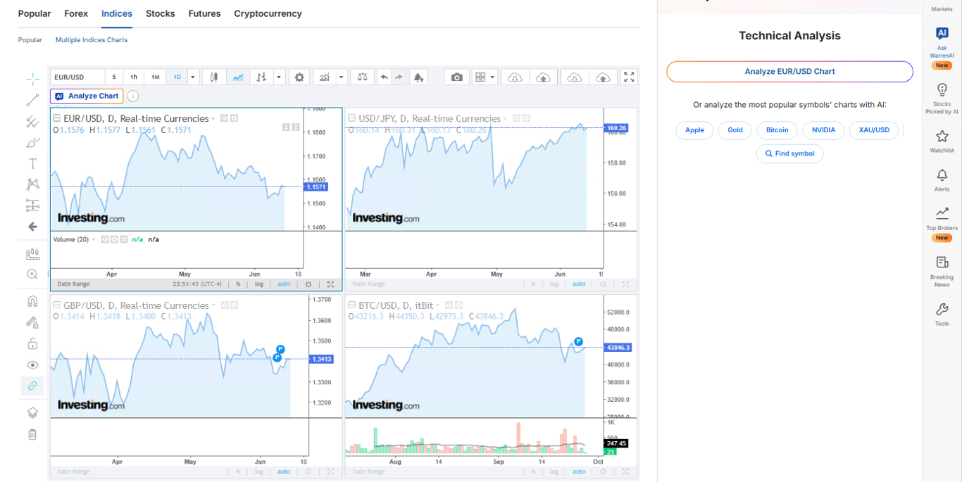Undo the last chart action

(384, 77)
